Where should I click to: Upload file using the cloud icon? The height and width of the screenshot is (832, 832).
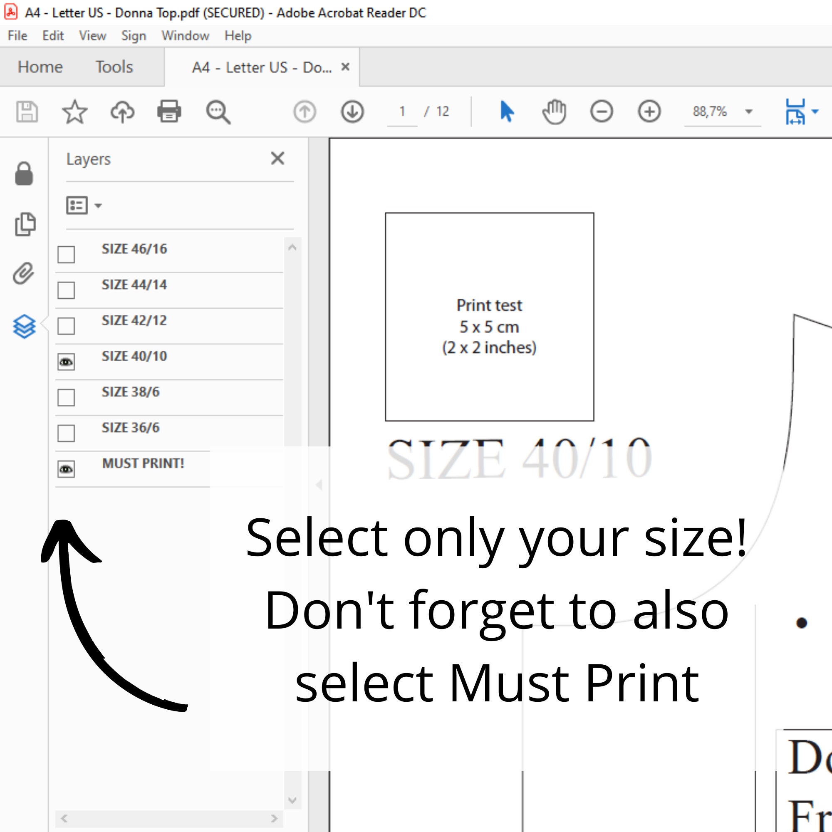[x=122, y=112]
